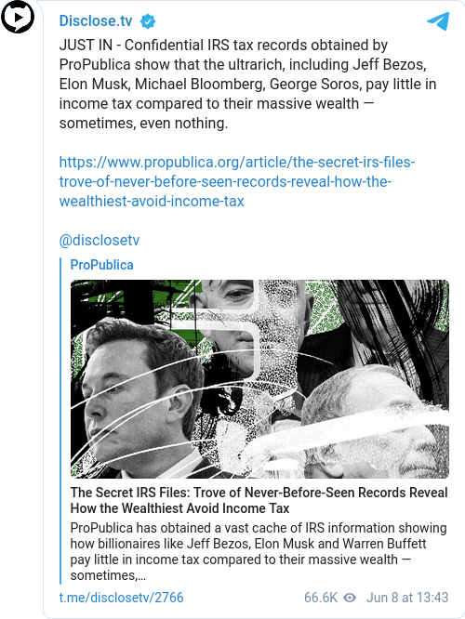Click the blue verified checkmark badge
The width and height of the screenshot is (465, 619).
pos(148,21)
